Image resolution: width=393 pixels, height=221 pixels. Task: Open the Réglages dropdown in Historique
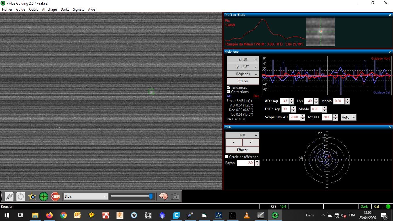coord(243,74)
